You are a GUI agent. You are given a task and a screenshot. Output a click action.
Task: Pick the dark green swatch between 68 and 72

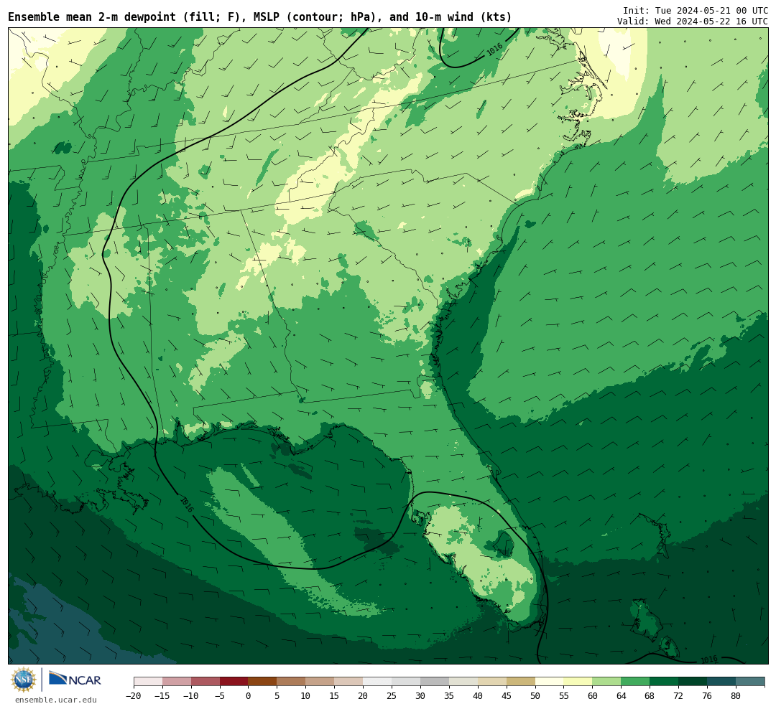(665, 682)
